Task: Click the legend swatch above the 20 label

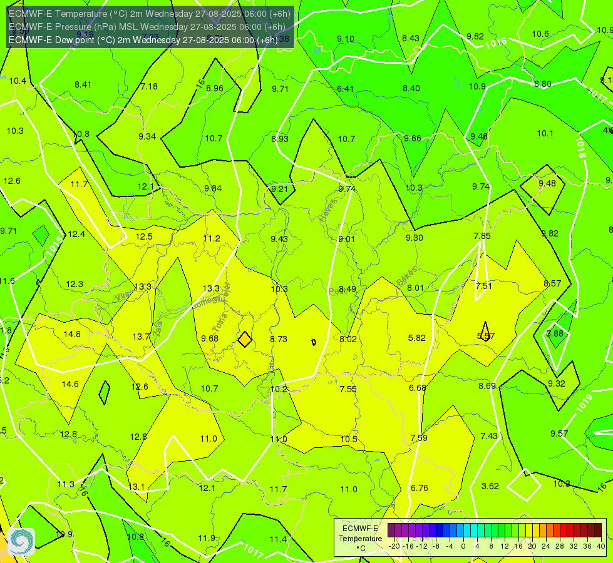Action: (528, 530)
